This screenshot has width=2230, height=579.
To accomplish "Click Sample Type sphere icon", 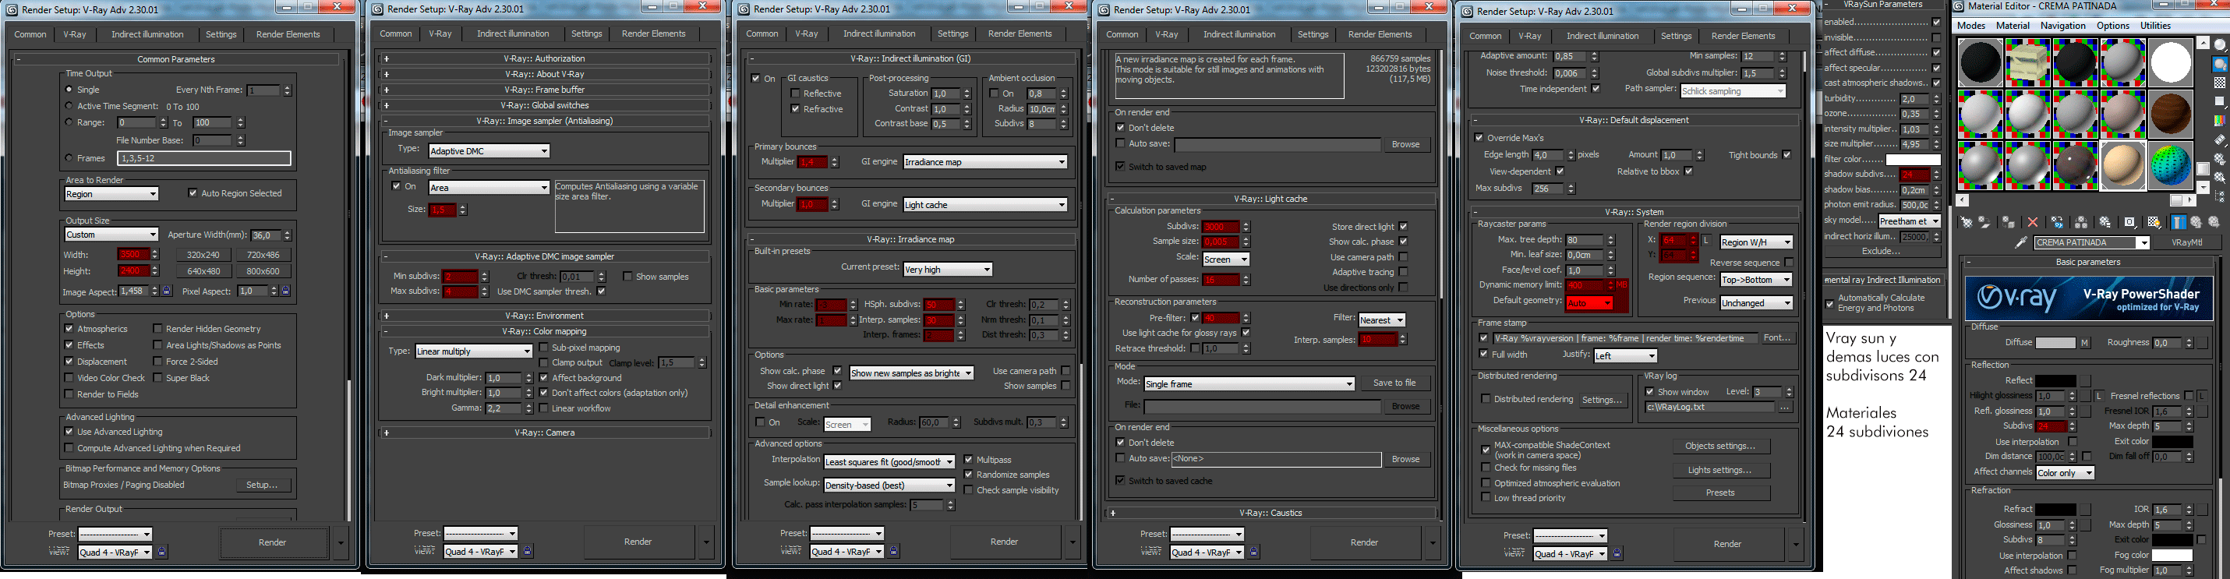I will point(2221,45).
